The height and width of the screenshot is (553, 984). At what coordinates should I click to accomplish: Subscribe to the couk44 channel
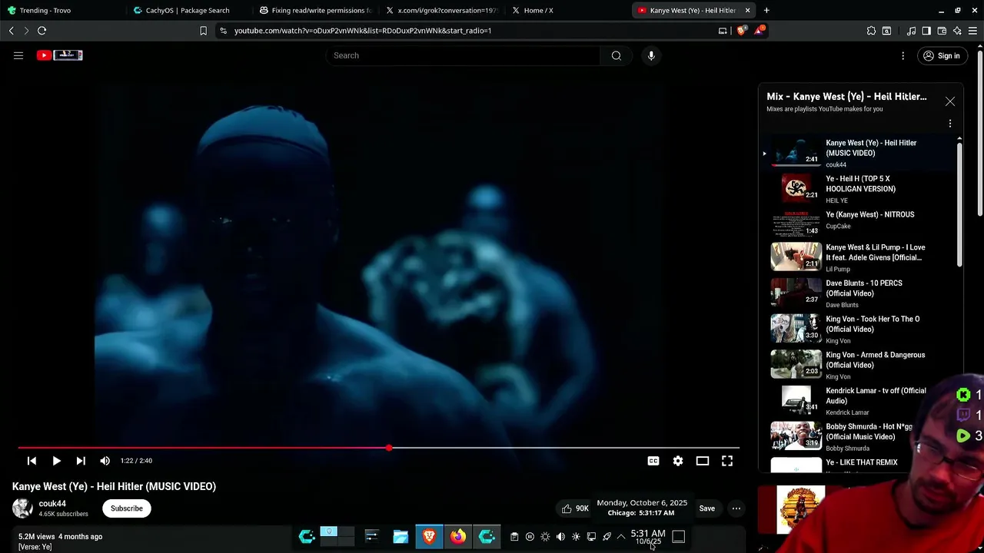pyautogui.click(x=127, y=508)
